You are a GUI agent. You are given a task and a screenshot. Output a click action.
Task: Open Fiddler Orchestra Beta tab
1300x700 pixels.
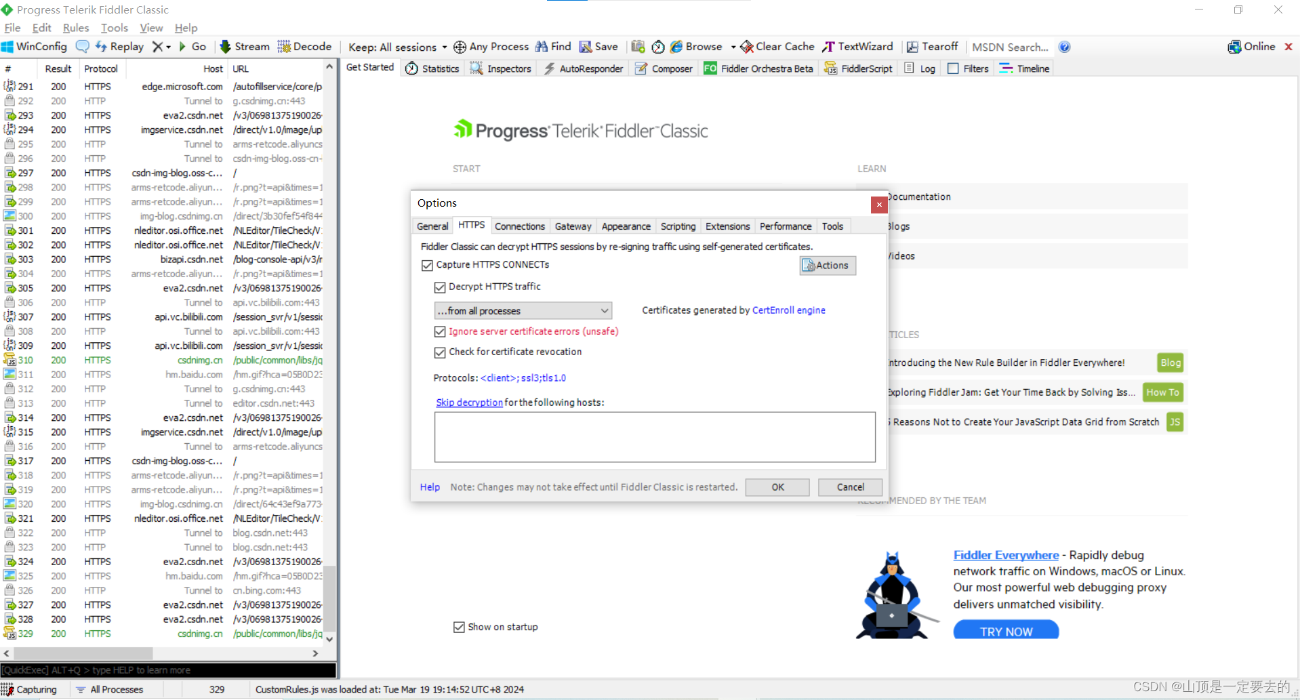pos(758,68)
